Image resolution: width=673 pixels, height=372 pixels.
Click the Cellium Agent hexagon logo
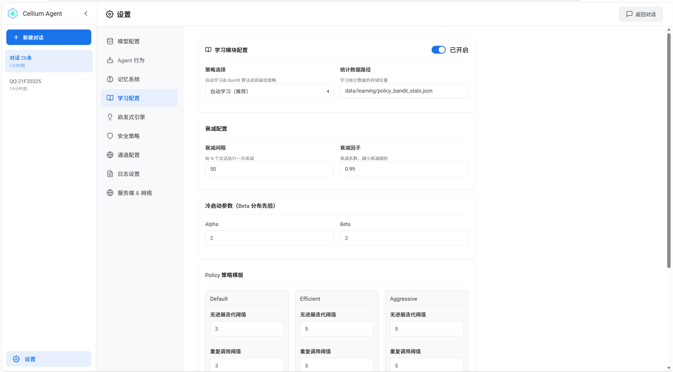12,13
